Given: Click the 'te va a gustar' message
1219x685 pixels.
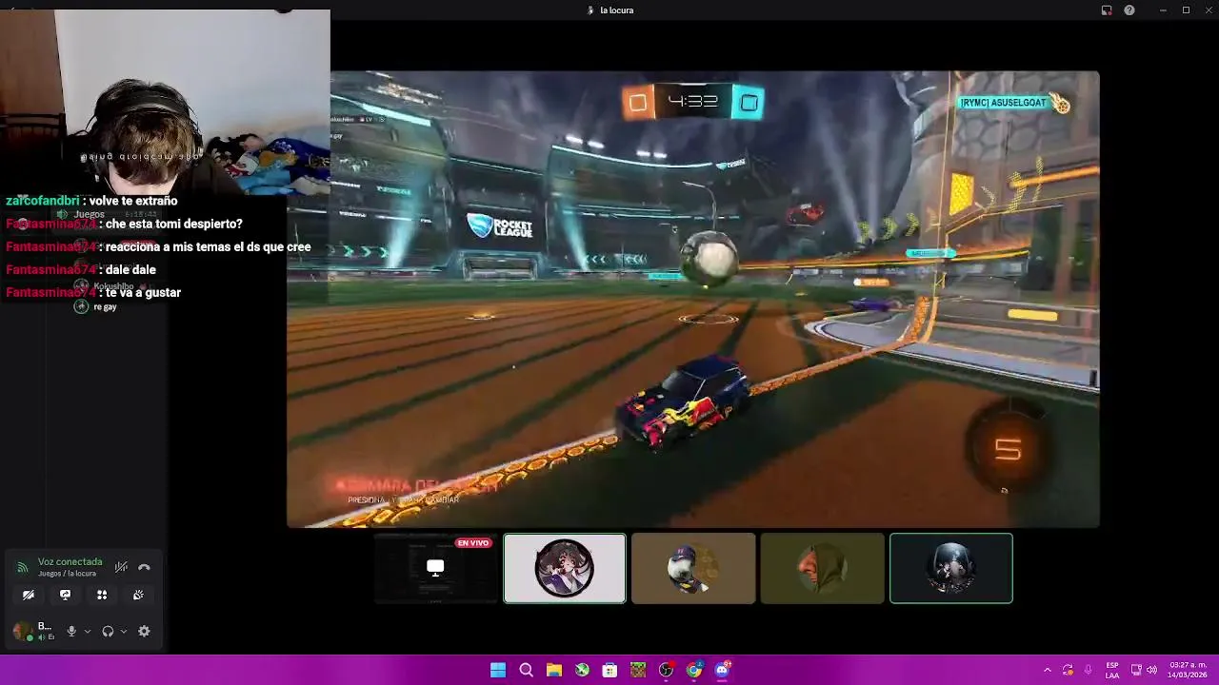Looking at the screenshot, I should 93,292.
